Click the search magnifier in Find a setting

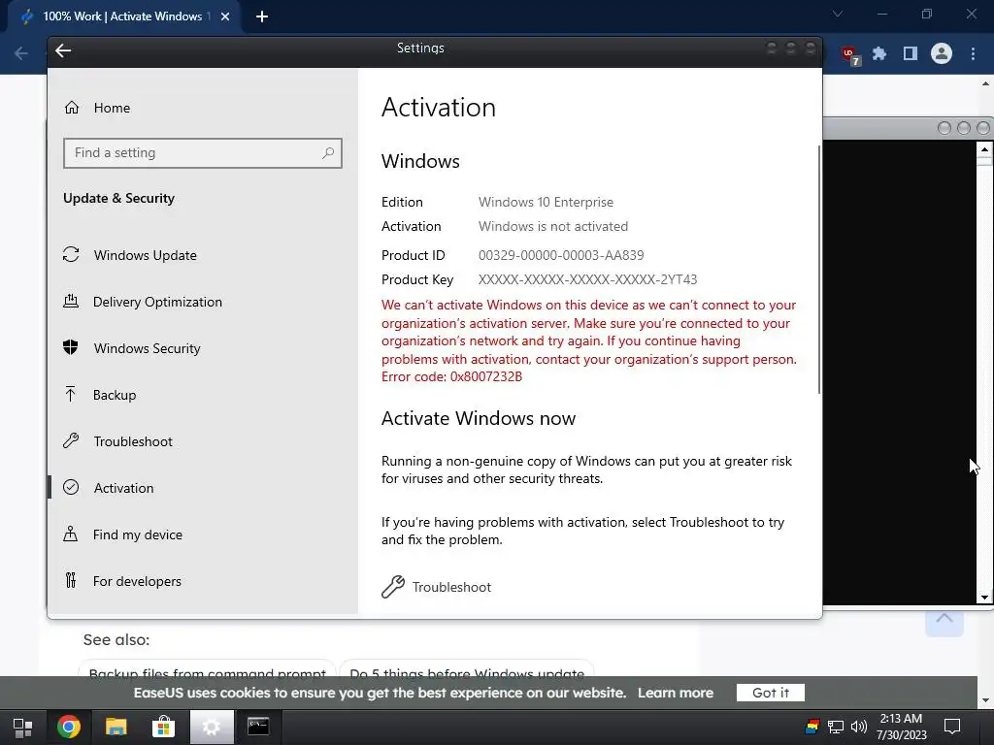[x=328, y=152]
